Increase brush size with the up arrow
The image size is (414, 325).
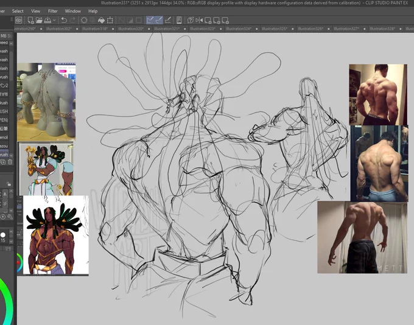[11, 231]
